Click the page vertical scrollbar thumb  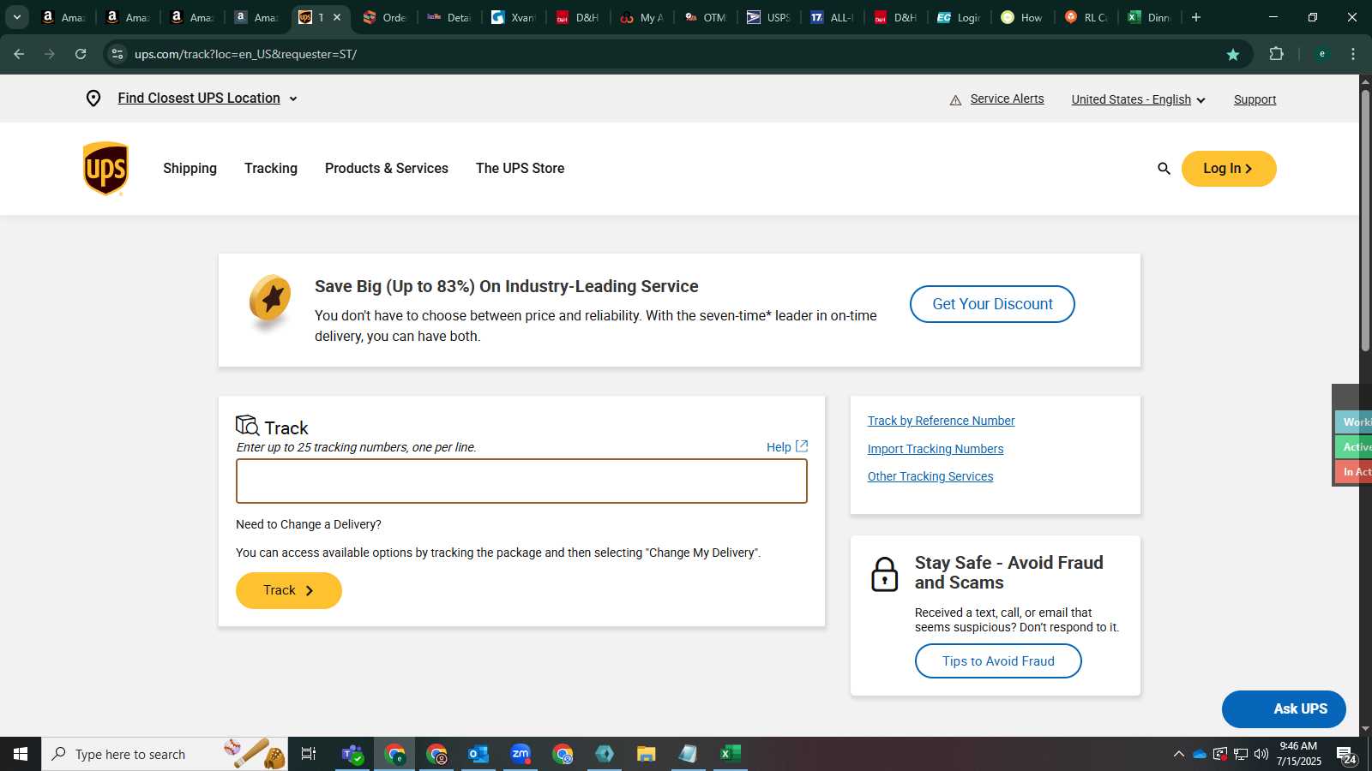1365,220
